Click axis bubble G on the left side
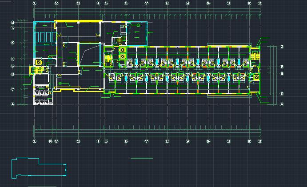The width and height of the screenshot is (307, 187). (x=13, y=66)
